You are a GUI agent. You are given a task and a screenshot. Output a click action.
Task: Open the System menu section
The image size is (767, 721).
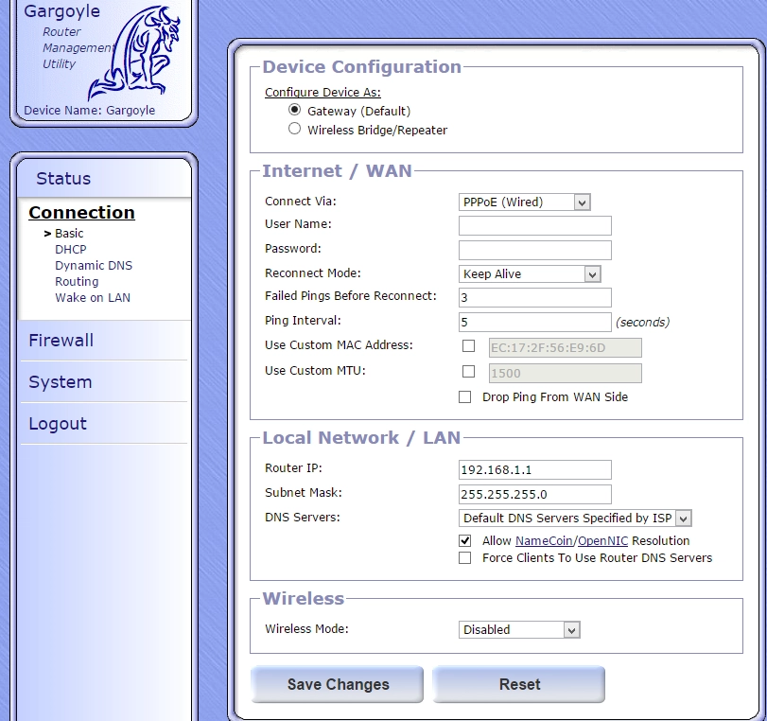(61, 382)
